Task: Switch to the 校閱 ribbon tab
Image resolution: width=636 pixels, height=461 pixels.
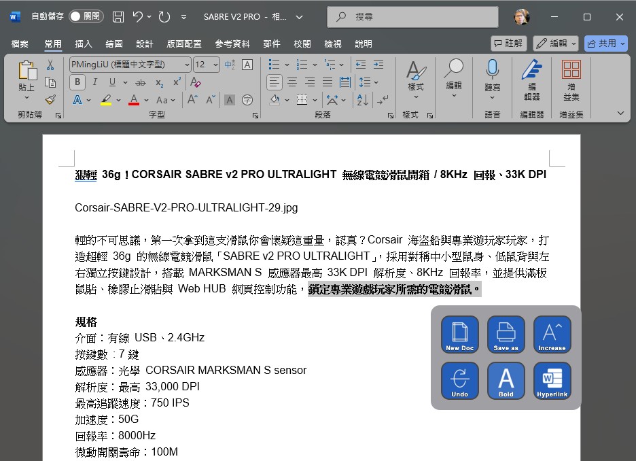Action: pyautogui.click(x=302, y=44)
